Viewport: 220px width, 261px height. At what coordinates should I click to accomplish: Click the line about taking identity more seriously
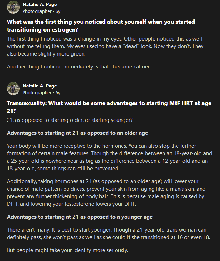[x=67, y=250]
